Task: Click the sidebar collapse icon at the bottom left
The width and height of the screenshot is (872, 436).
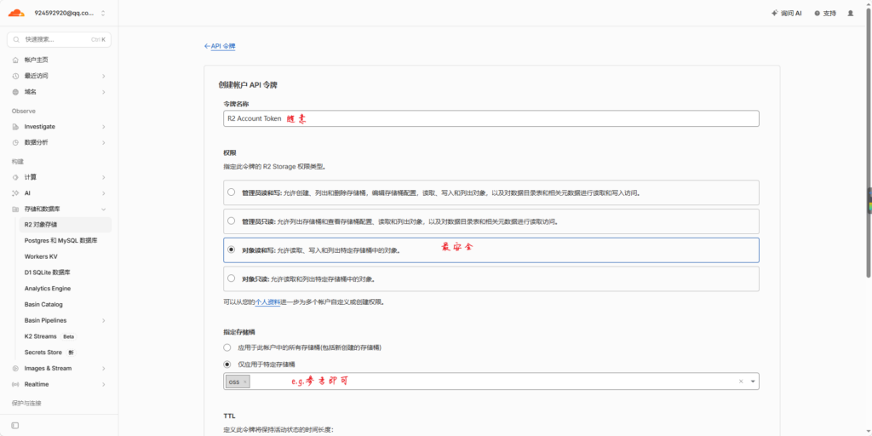Action: pyautogui.click(x=15, y=426)
